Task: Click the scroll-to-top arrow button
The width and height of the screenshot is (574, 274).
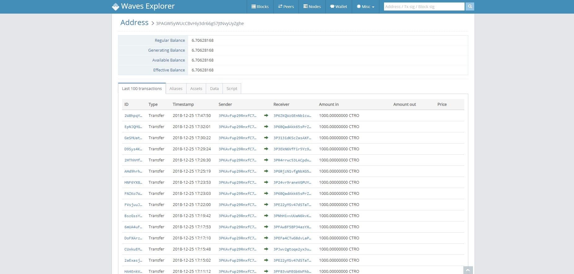Action: (x=468, y=270)
